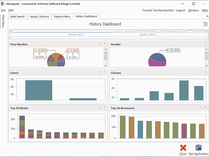The image size is (209, 157).
Task: Expand the Main Menu side panel
Action: (3, 21)
